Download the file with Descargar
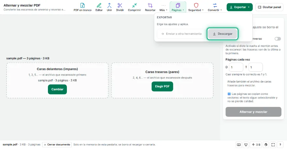Viewport: 287px width, 149px height. click(222, 34)
